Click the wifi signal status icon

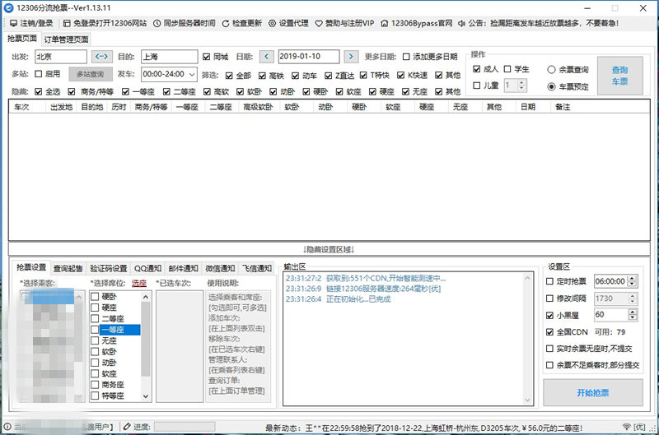click(x=627, y=427)
